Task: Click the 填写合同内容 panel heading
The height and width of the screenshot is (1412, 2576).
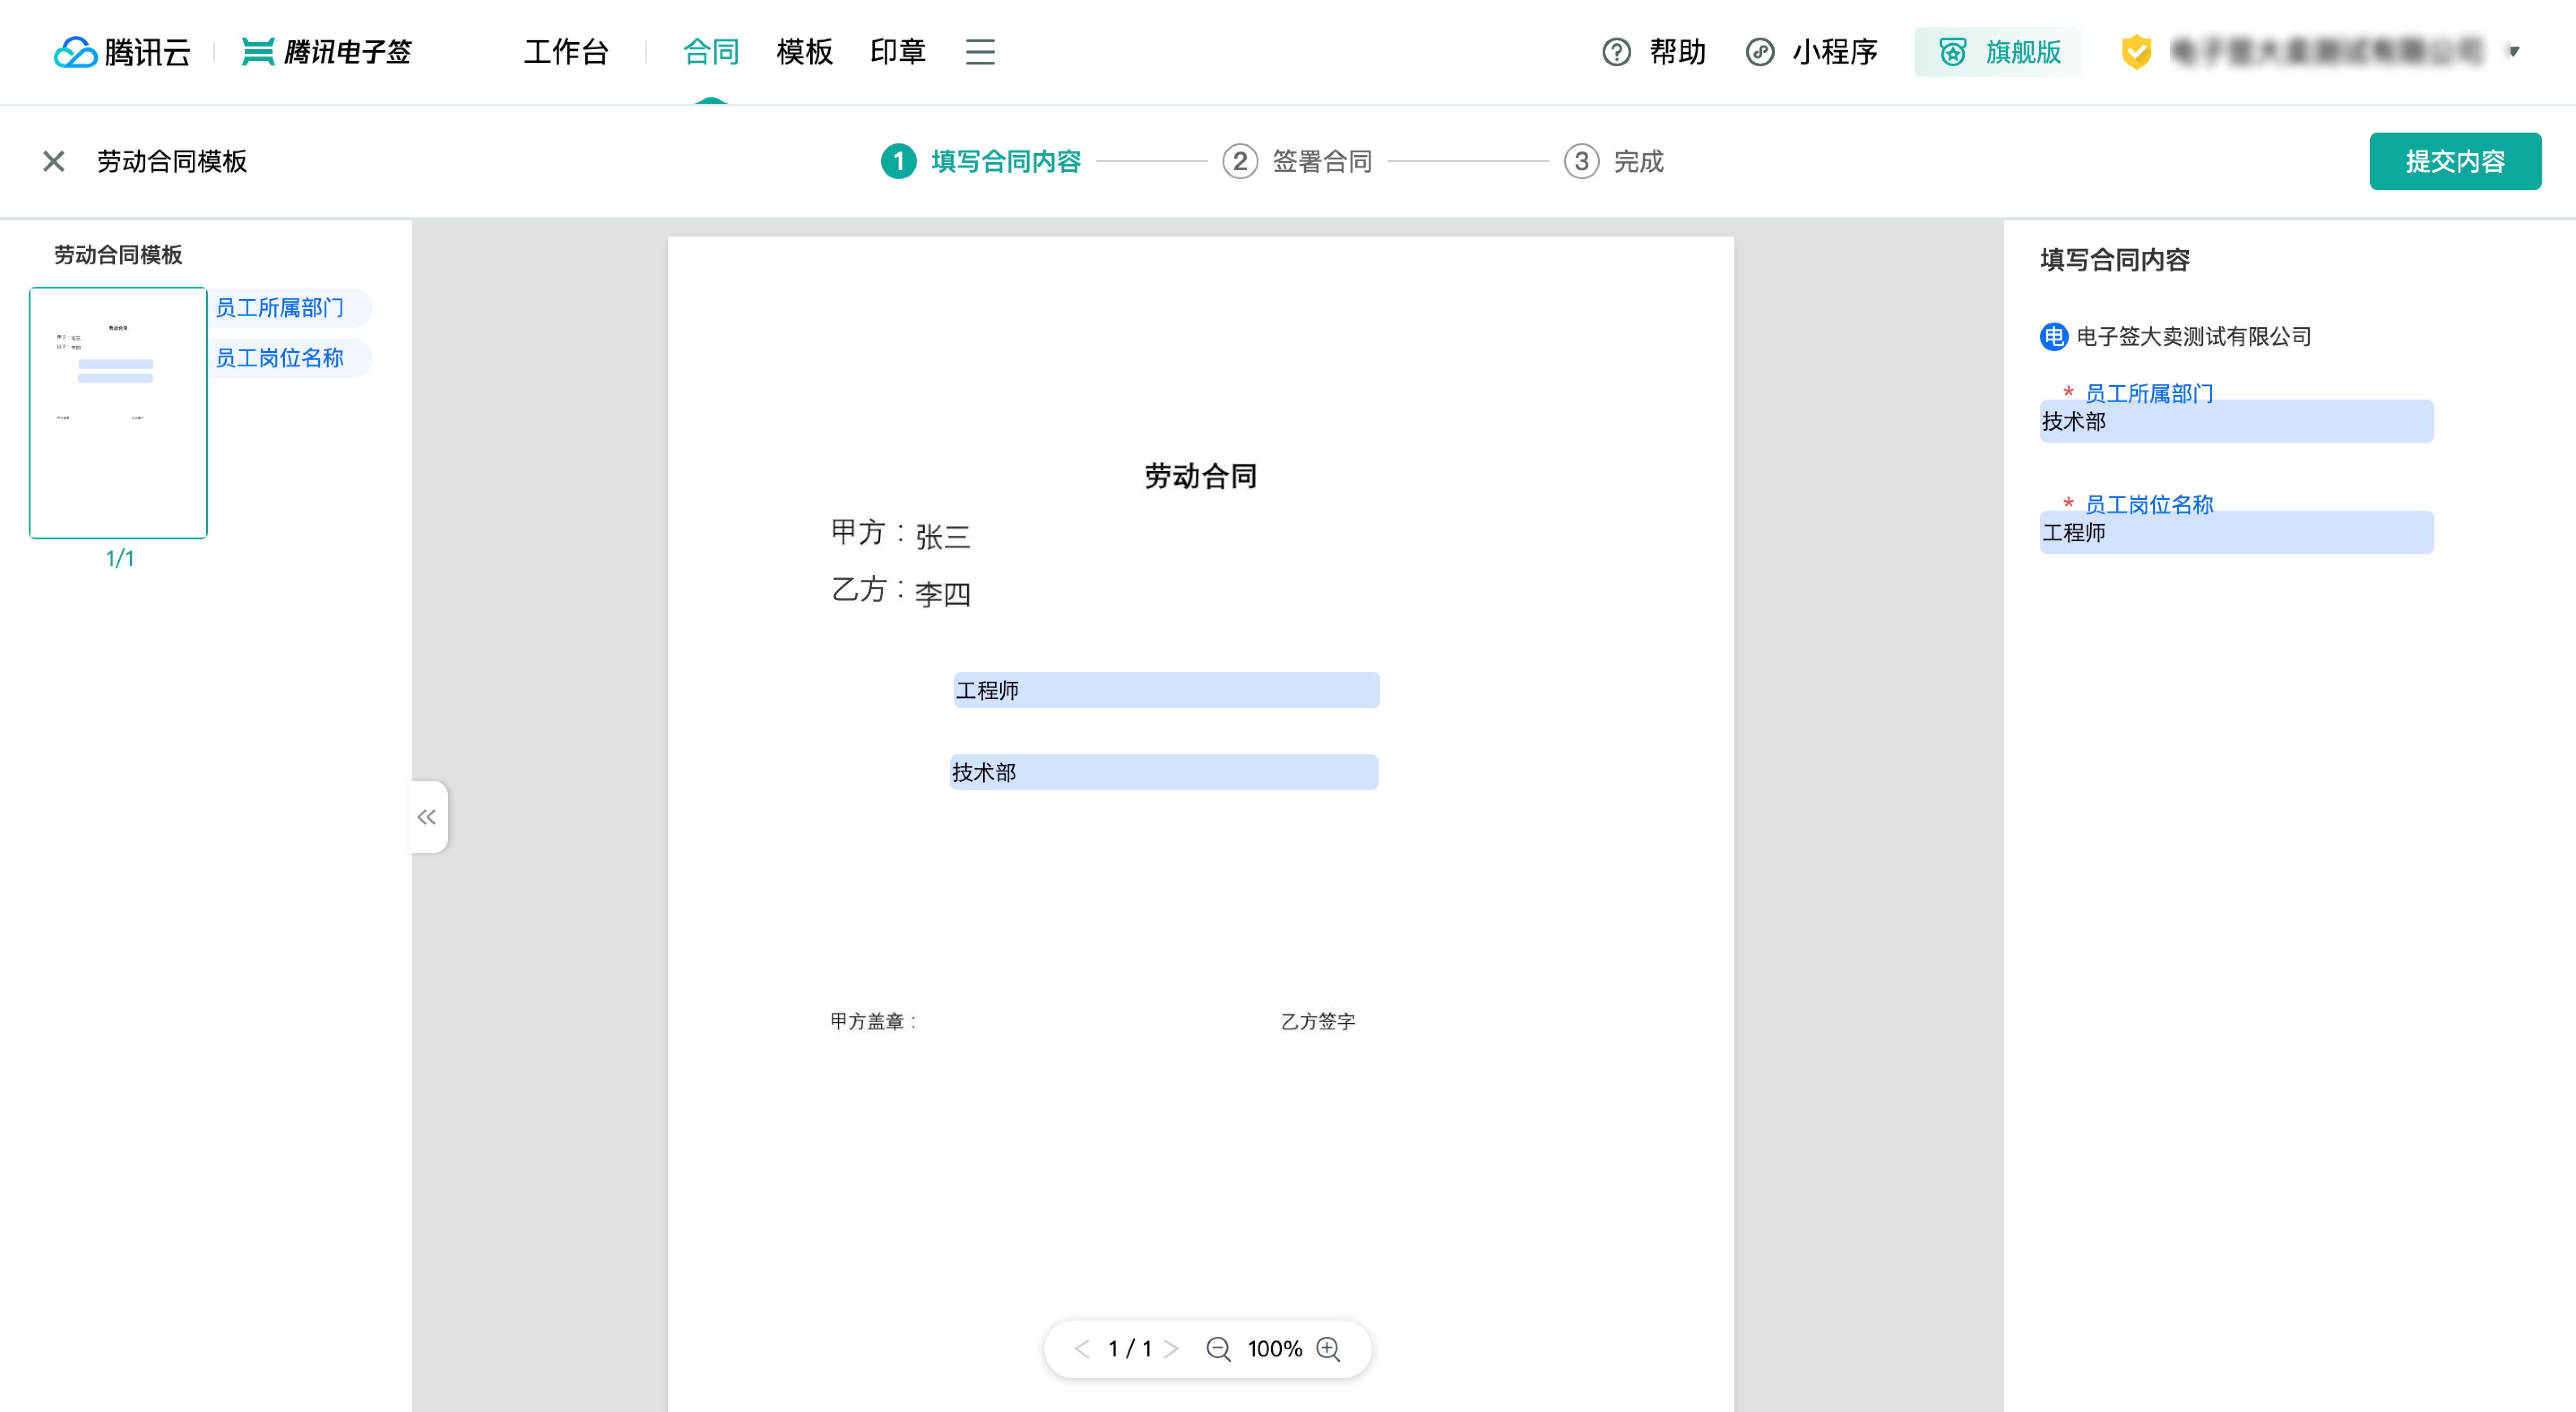Action: [x=2114, y=260]
